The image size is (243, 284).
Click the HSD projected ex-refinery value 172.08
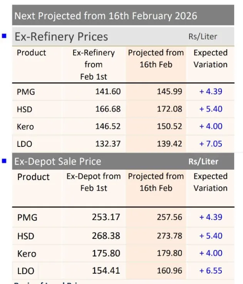click(169, 109)
